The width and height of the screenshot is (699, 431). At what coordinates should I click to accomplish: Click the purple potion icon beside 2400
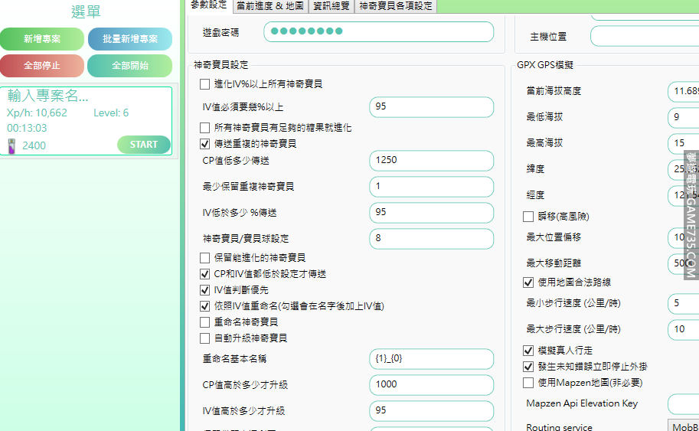pyautogui.click(x=12, y=145)
